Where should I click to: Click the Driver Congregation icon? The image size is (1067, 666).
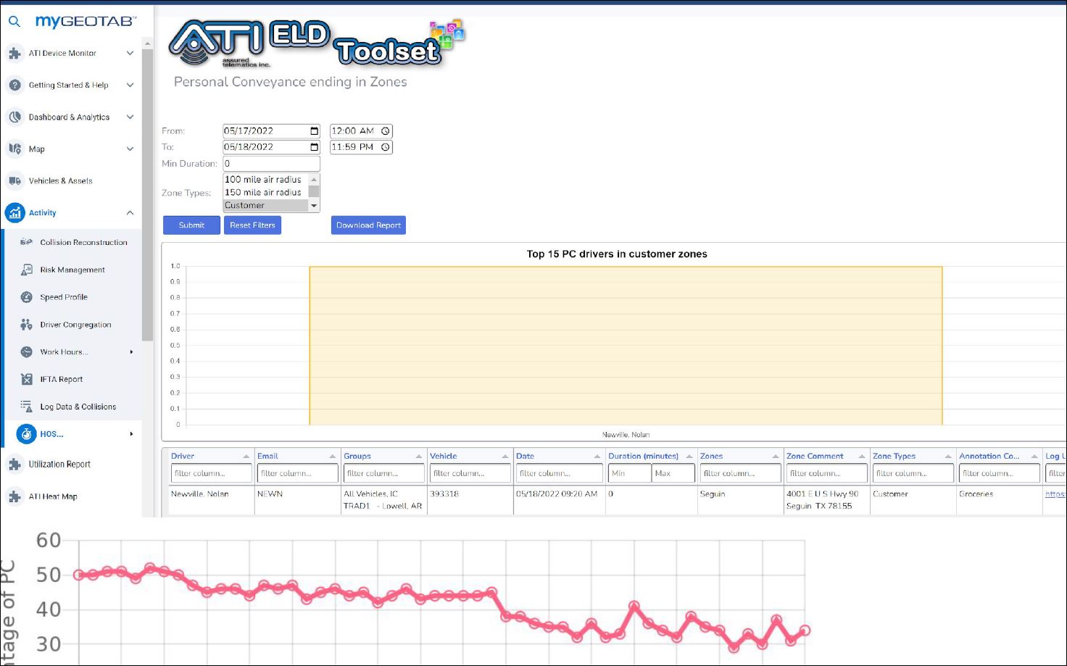[26, 325]
